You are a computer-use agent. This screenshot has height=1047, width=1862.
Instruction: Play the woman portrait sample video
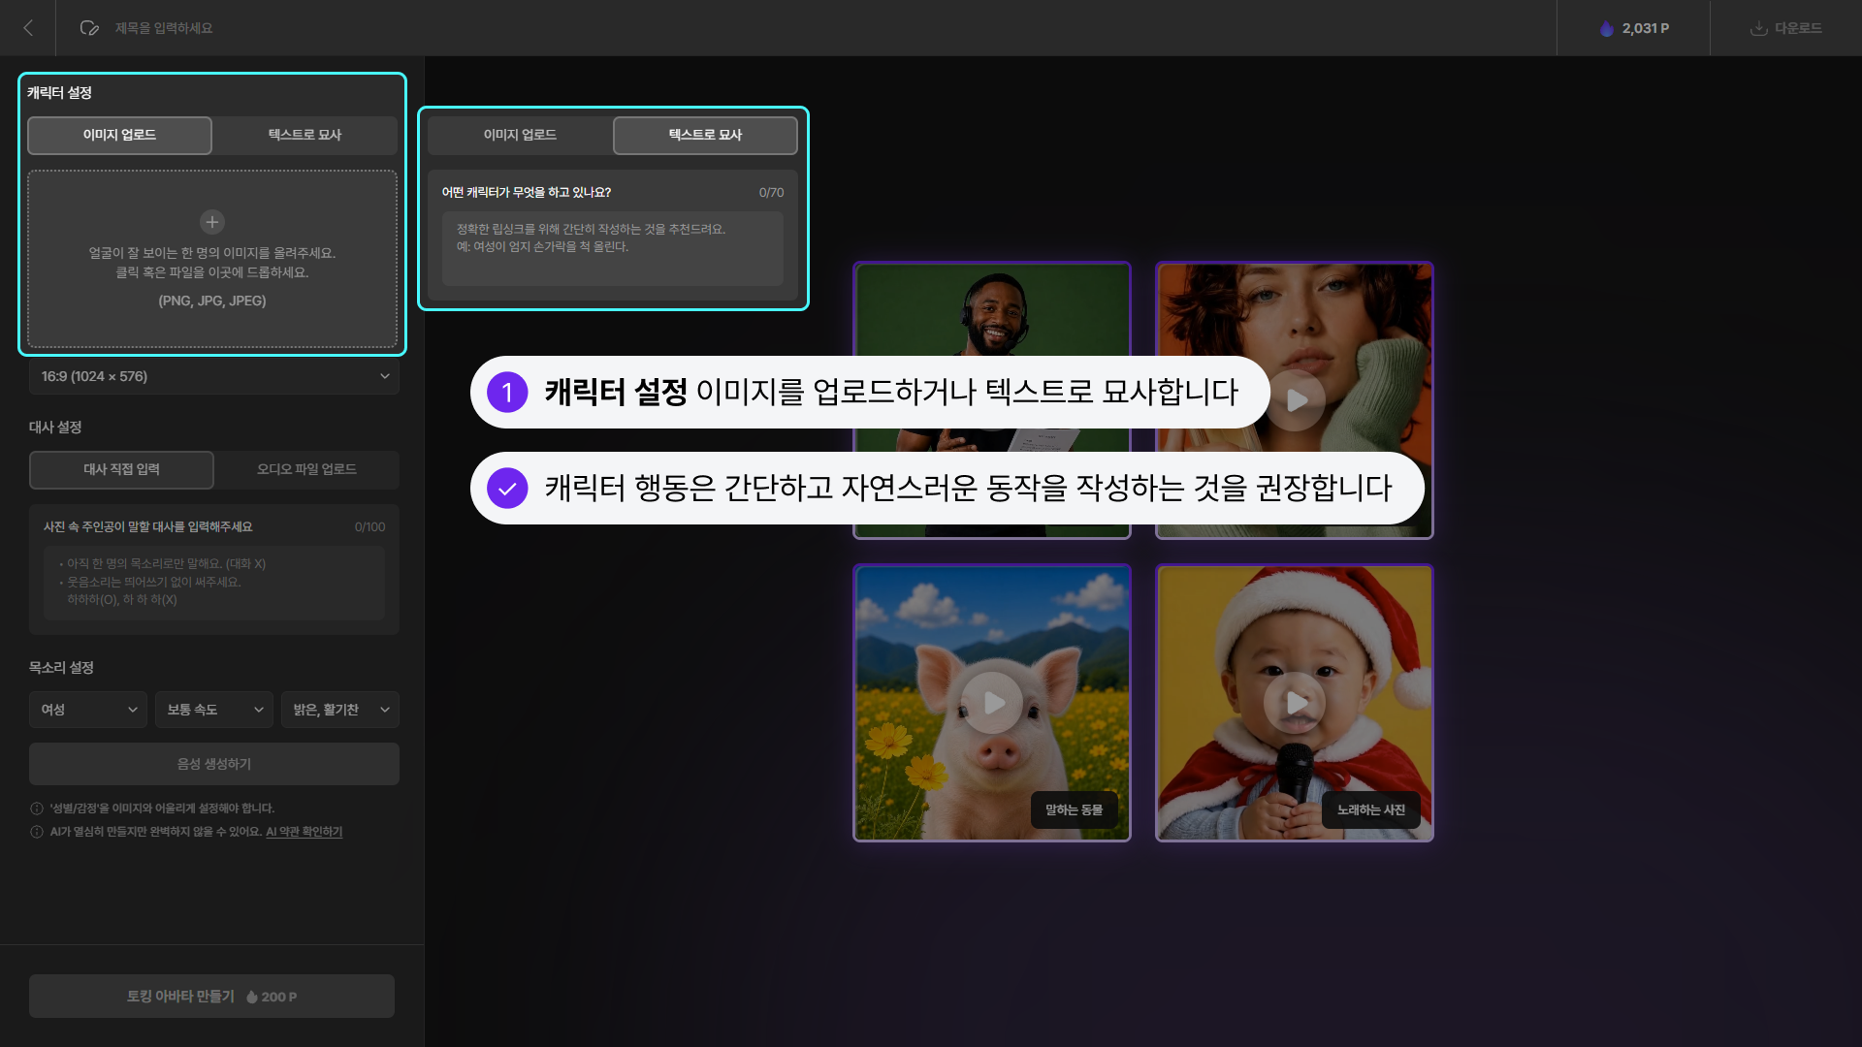[1296, 400]
